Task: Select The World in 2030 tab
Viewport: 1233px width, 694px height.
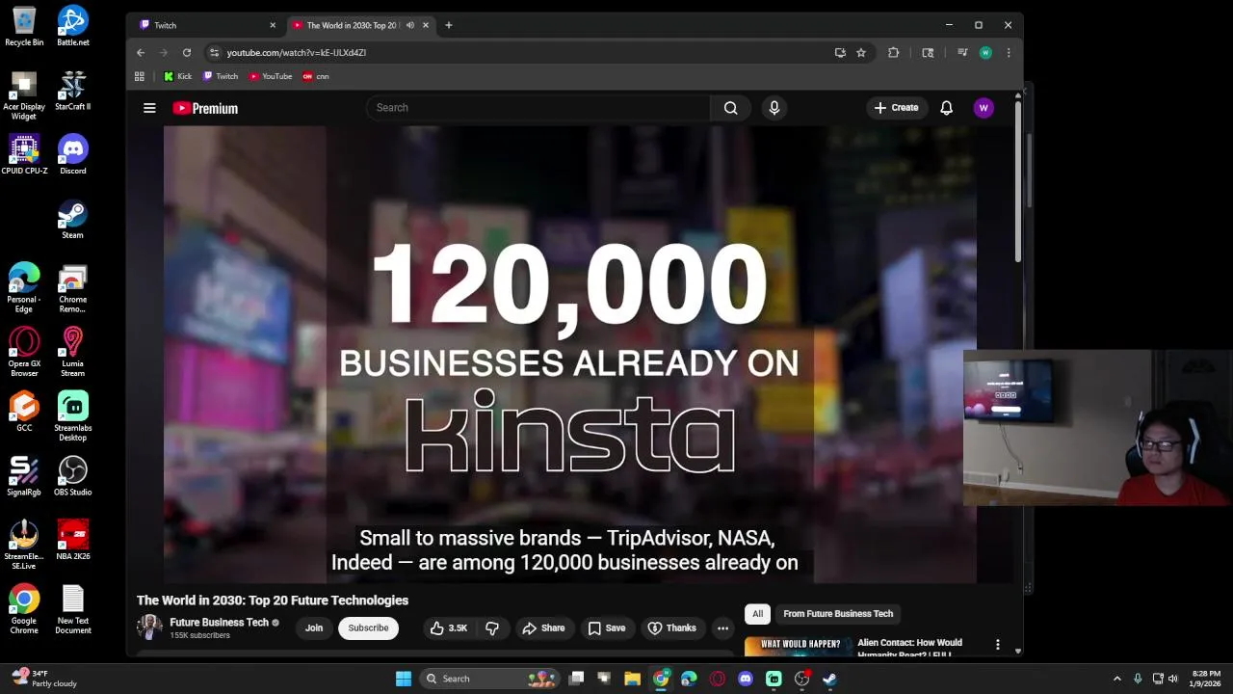Action: 352,25
